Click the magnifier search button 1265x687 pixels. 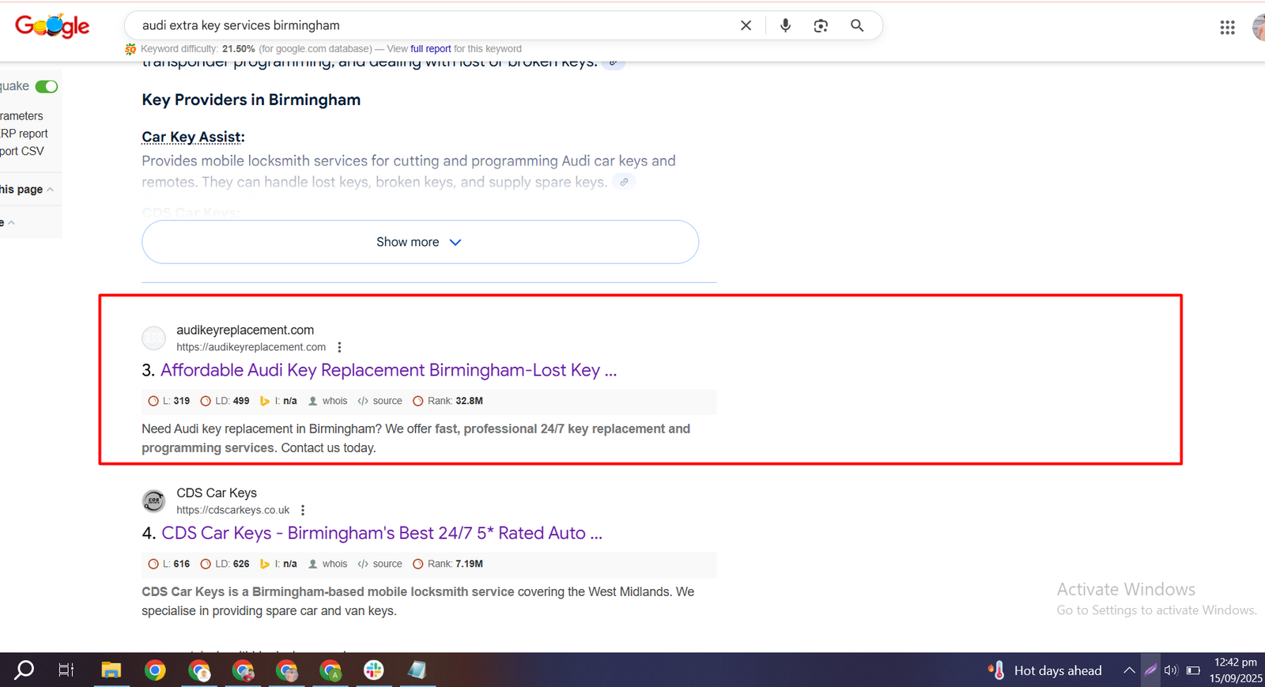[x=857, y=25]
